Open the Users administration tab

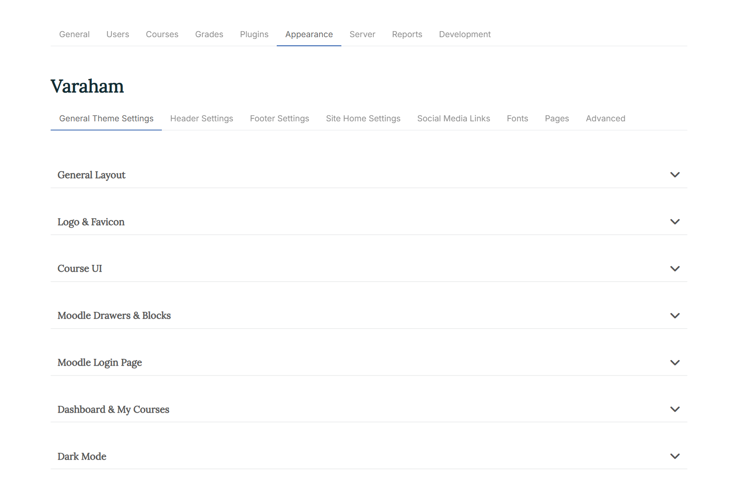tap(117, 34)
